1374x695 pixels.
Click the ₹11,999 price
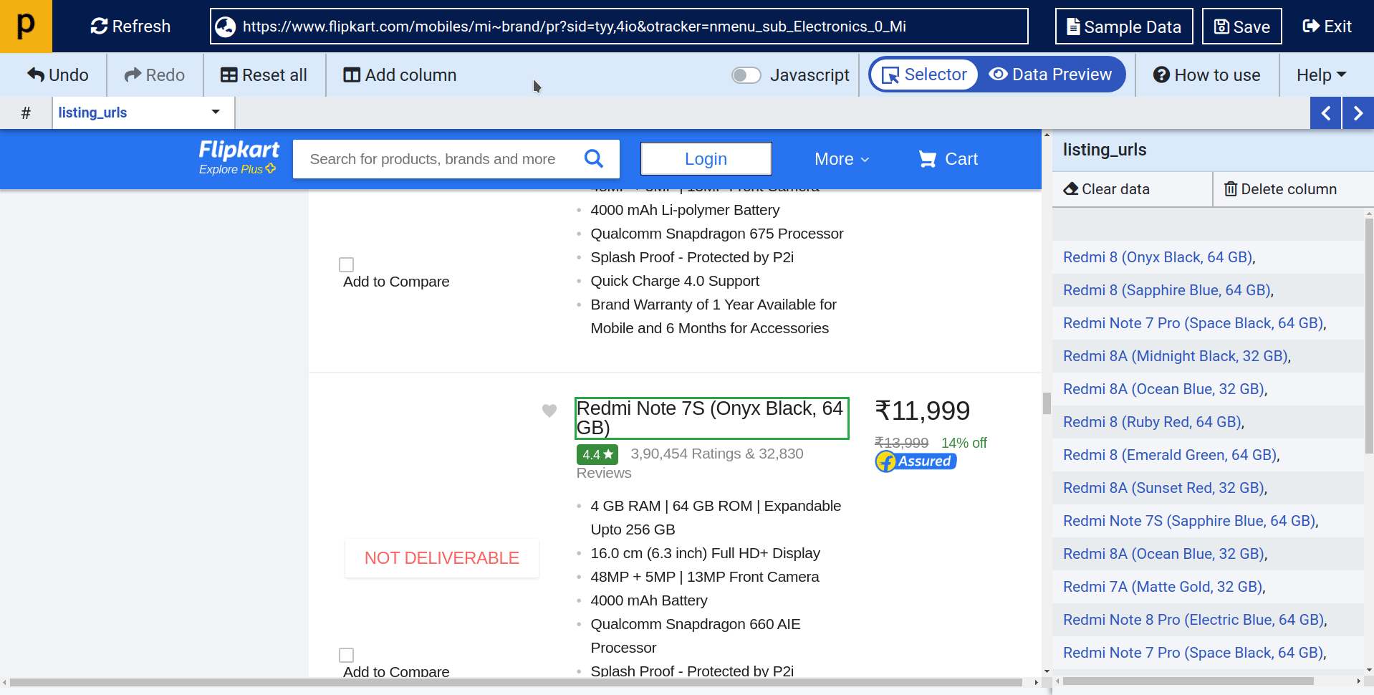click(x=923, y=411)
